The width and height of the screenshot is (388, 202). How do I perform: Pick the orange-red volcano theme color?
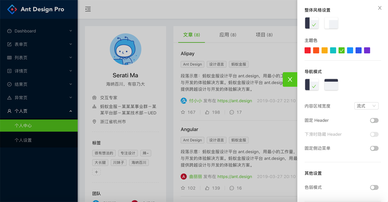tap(316, 50)
